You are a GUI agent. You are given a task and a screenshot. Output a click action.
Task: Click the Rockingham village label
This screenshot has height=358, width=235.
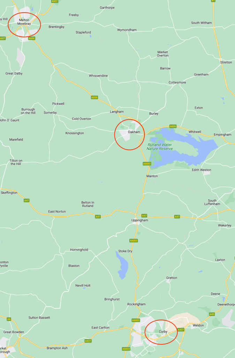pyautogui.click(x=136, y=304)
